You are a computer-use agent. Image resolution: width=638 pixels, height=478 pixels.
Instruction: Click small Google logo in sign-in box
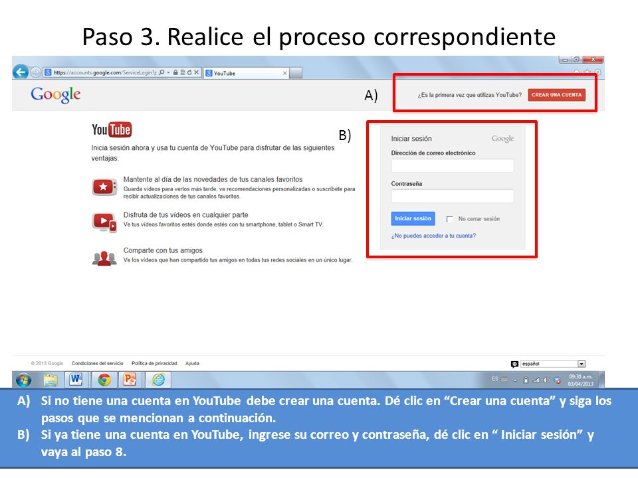click(x=502, y=139)
